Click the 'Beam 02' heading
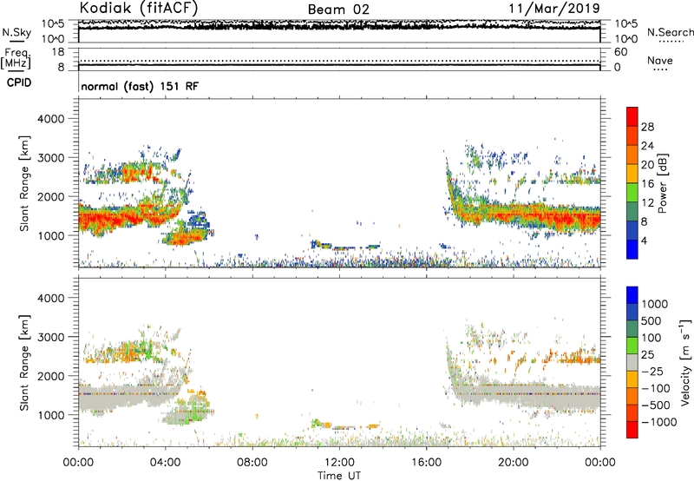The width and height of the screenshot is (694, 481). 338,10
